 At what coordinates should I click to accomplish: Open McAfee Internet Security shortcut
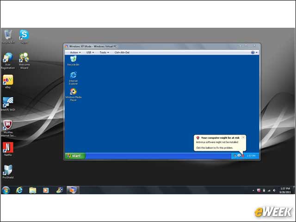(8, 129)
